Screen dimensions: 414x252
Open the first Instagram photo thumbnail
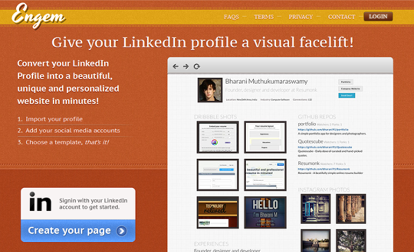pos(316,209)
